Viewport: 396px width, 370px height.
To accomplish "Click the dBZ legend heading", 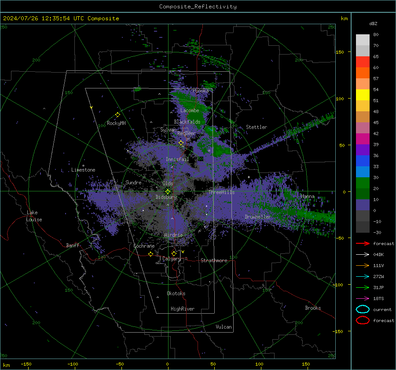I will 373,23.
